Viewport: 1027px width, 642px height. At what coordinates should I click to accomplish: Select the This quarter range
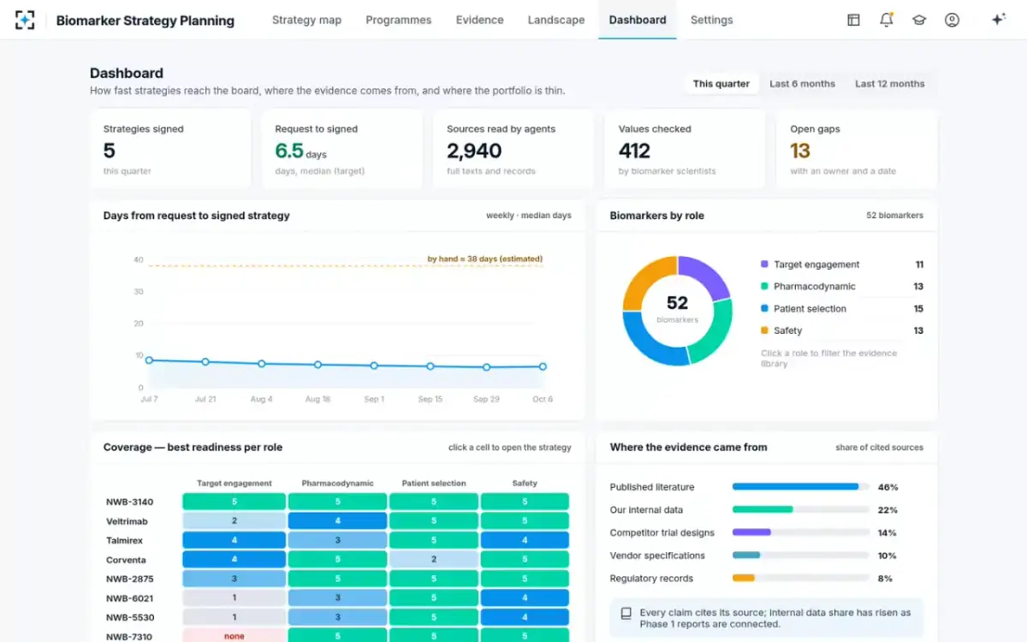721,84
